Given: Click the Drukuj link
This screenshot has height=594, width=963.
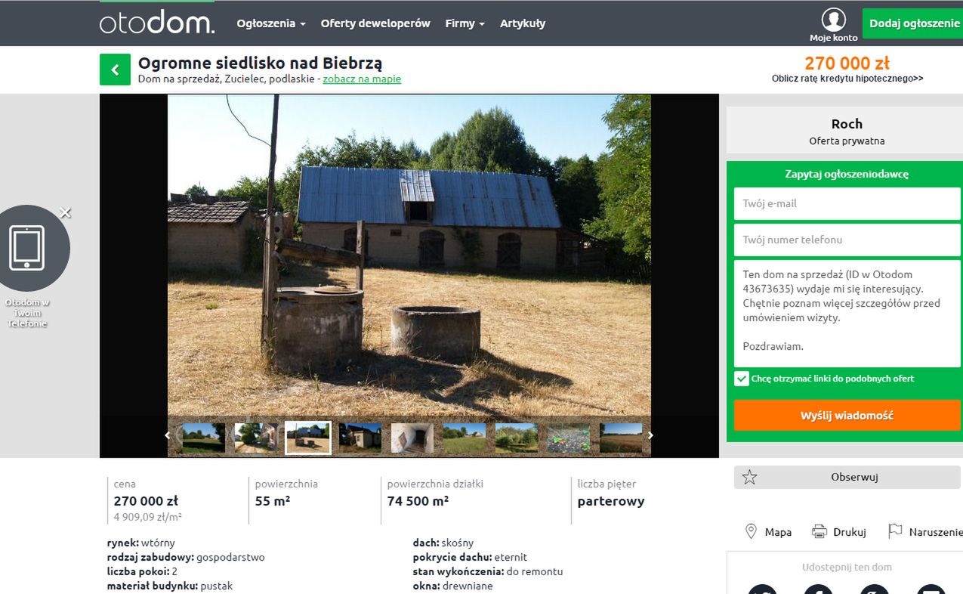Looking at the screenshot, I should click(x=850, y=532).
